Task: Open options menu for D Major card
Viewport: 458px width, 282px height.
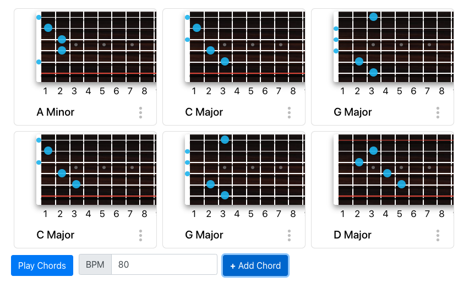Action: [x=438, y=235]
